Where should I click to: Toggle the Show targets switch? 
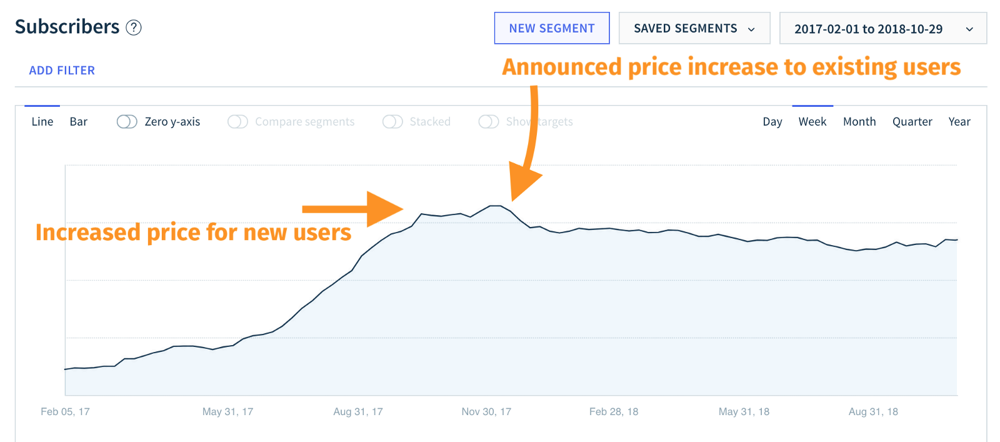(x=489, y=122)
